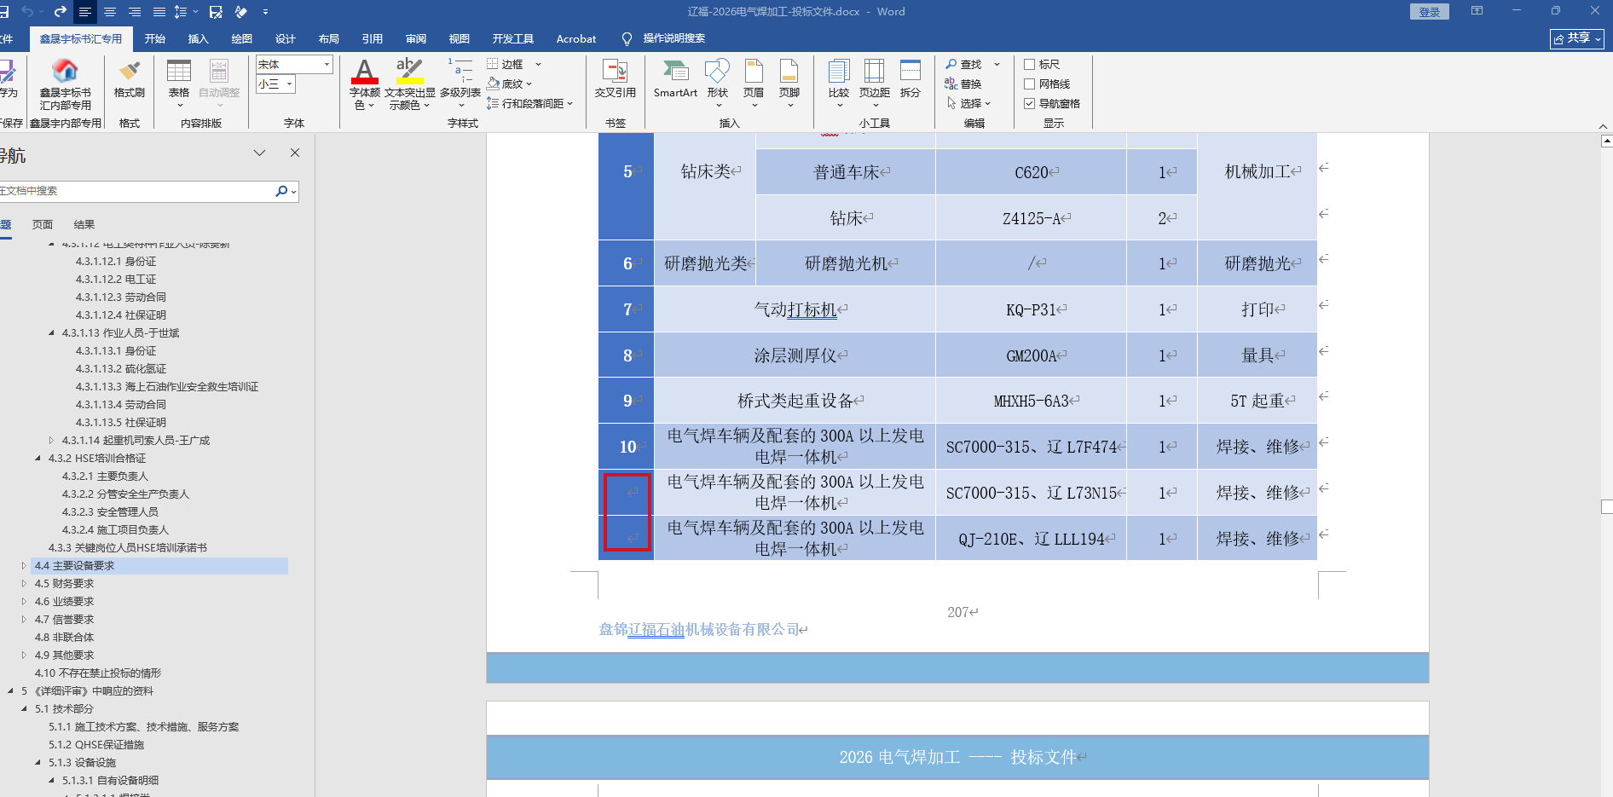Insert SmartArt using the ribbon icon
1613x797 pixels.
coord(675,79)
